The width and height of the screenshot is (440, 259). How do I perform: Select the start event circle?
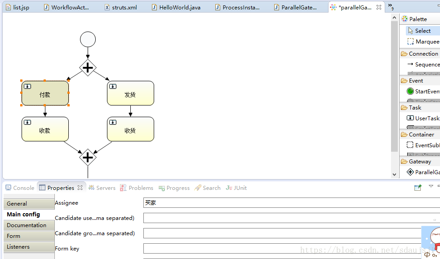coord(88,39)
